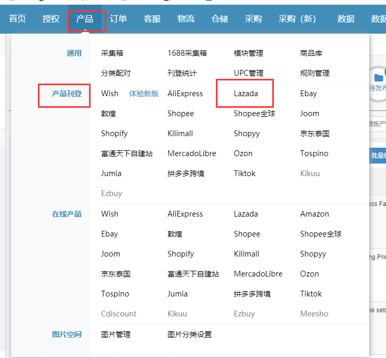Open the 客服 navigation tab
The width and height of the screenshot is (386, 358).
(x=152, y=19)
